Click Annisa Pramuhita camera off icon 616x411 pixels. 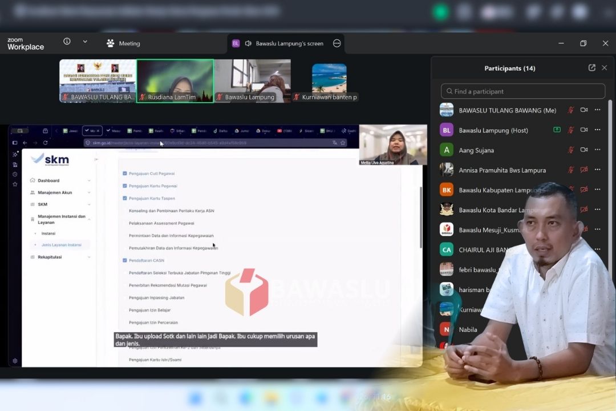pyautogui.click(x=584, y=170)
